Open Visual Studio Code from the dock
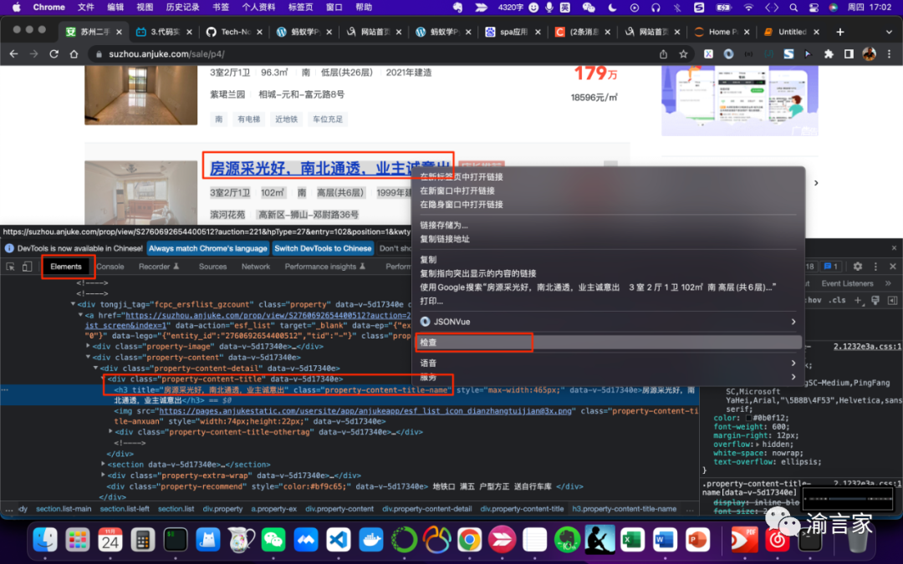Image resolution: width=903 pixels, height=564 pixels. pyautogui.click(x=339, y=540)
